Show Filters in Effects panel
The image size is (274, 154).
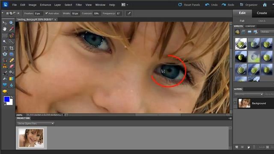[237, 32]
